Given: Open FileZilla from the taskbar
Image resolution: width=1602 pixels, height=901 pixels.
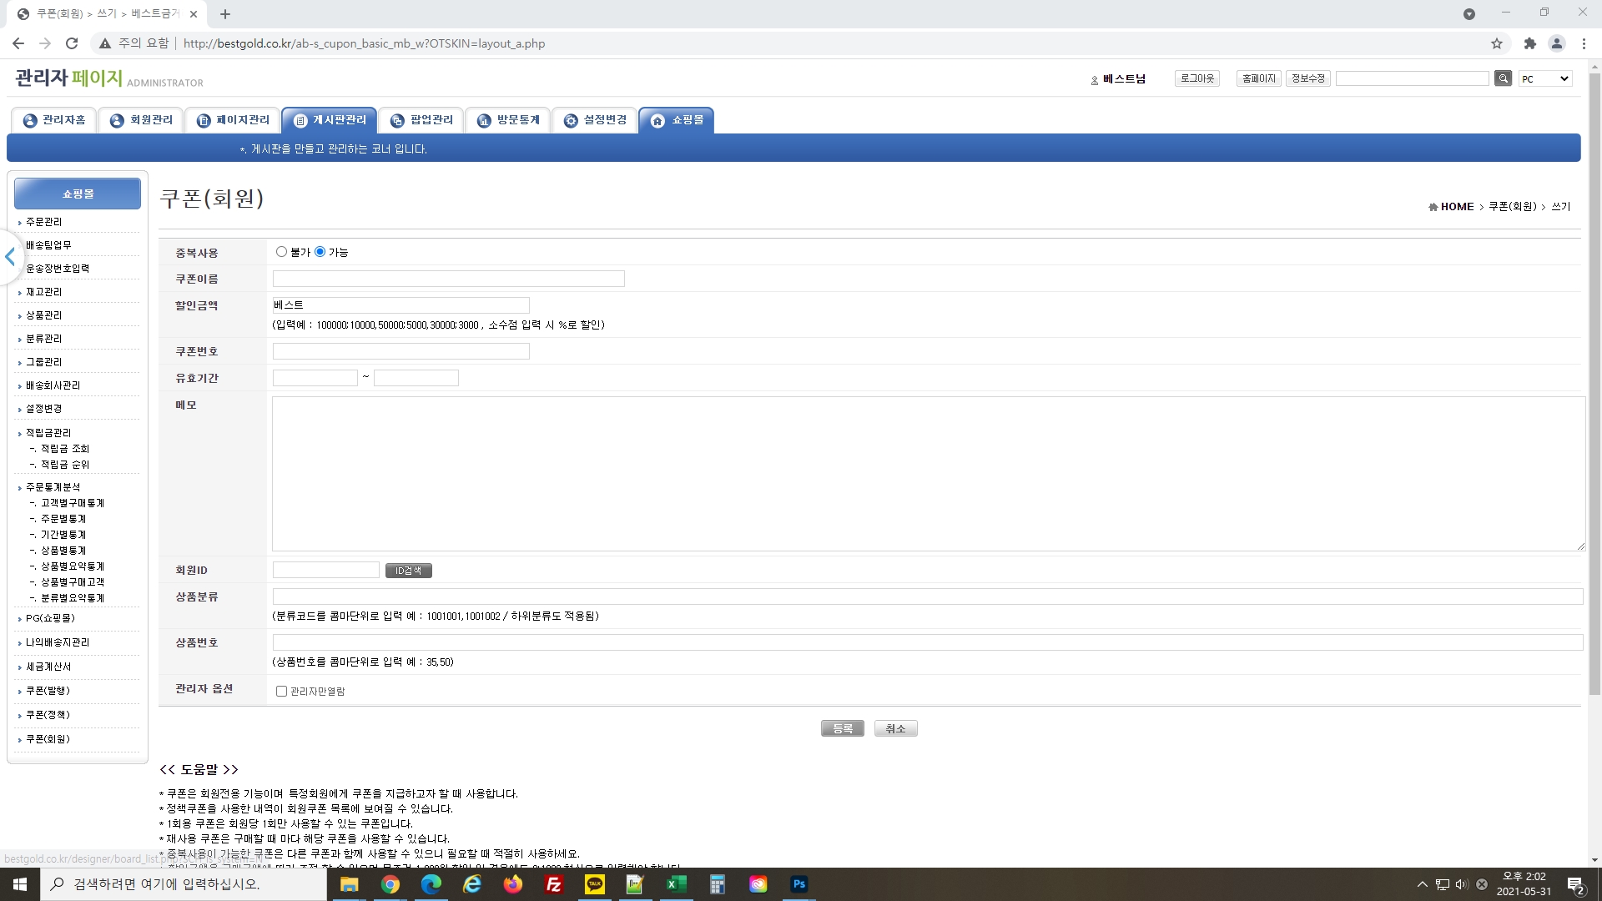Looking at the screenshot, I should coord(554,884).
